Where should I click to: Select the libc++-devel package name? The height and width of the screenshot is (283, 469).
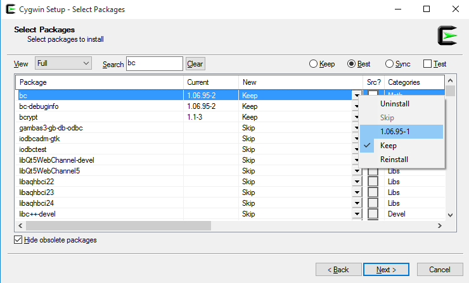coord(37,214)
